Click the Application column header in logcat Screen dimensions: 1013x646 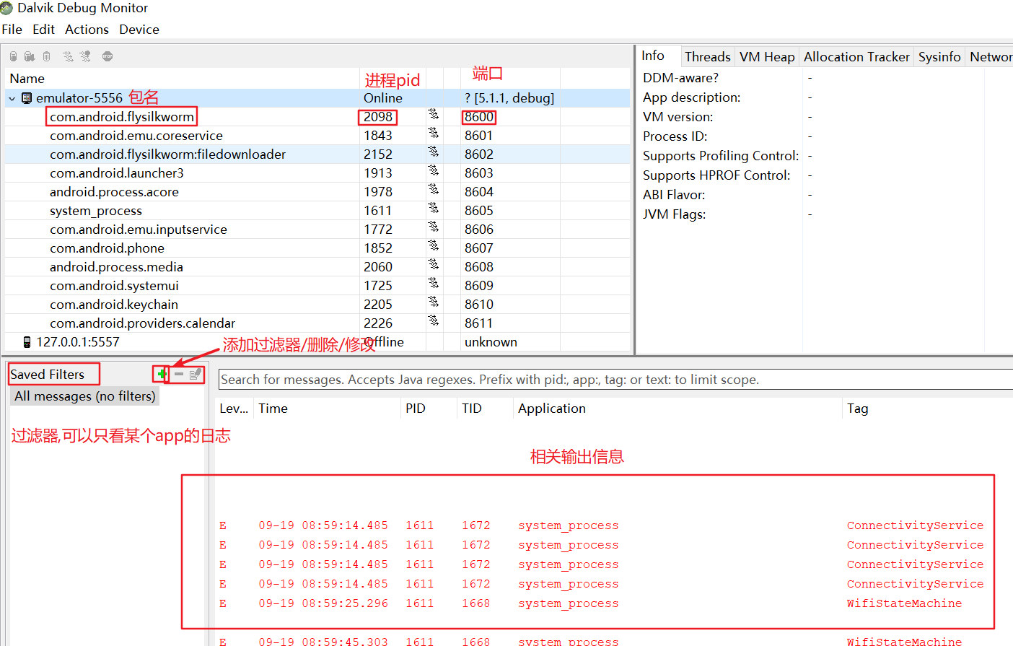678,409
